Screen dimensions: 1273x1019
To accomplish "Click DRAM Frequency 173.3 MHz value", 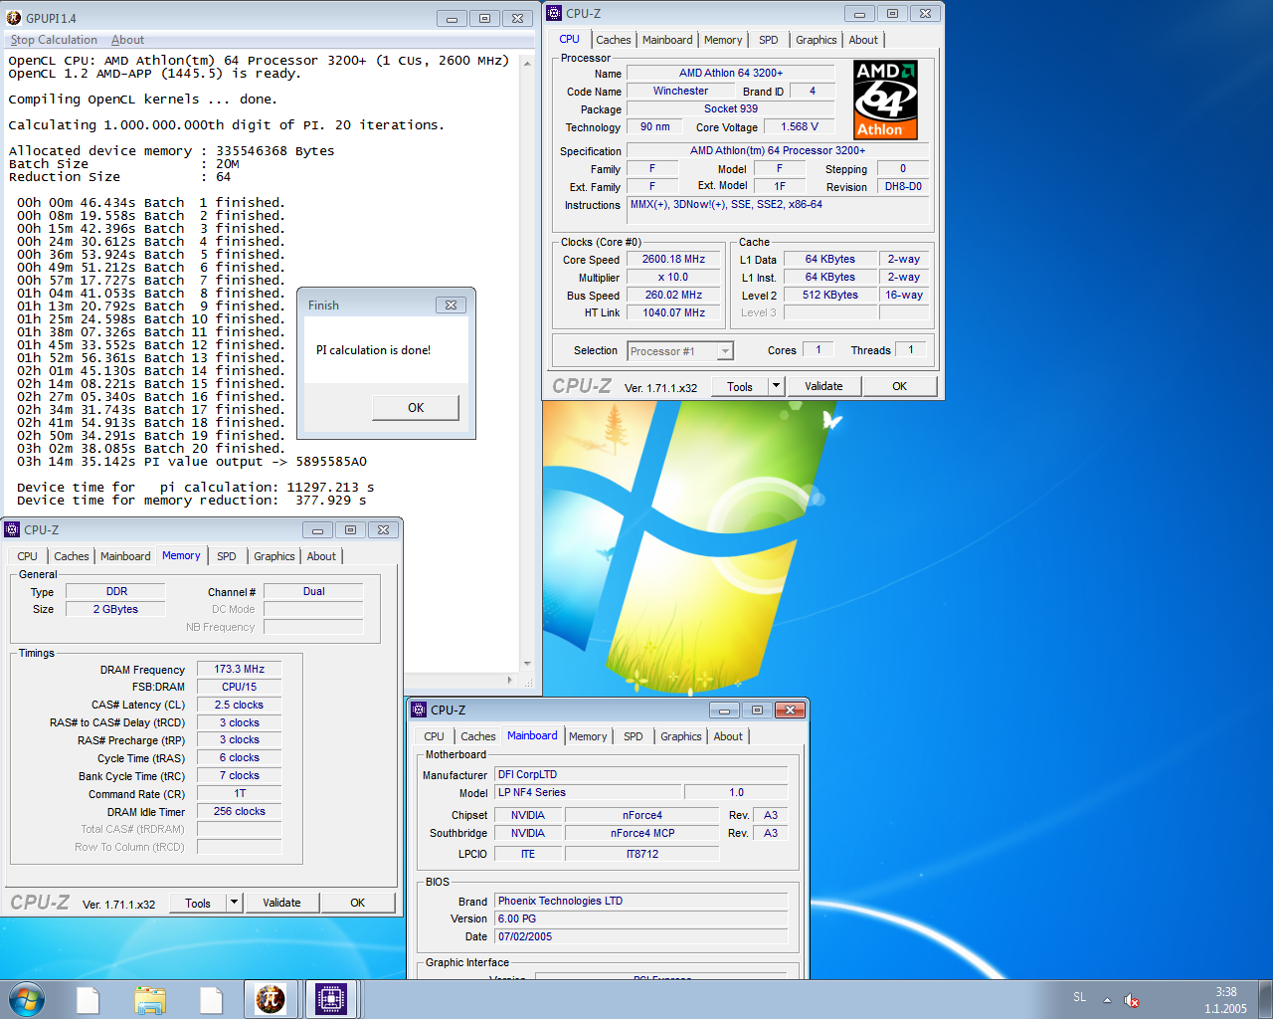I will [239, 669].
